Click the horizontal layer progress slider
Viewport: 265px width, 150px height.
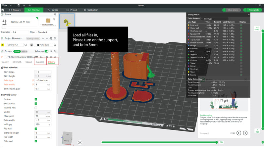[x=159, y=142]
